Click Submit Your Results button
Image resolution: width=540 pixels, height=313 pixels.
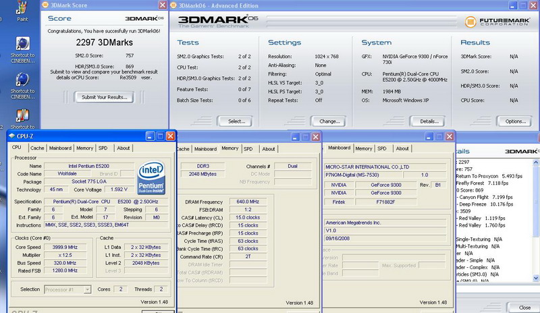tap(104, 97)
